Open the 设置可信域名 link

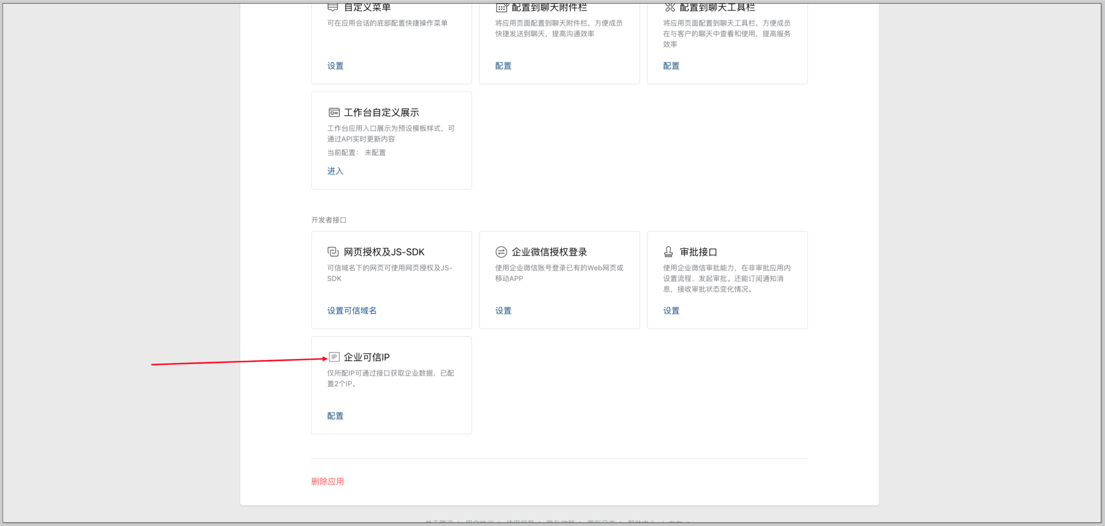(352, 311)
